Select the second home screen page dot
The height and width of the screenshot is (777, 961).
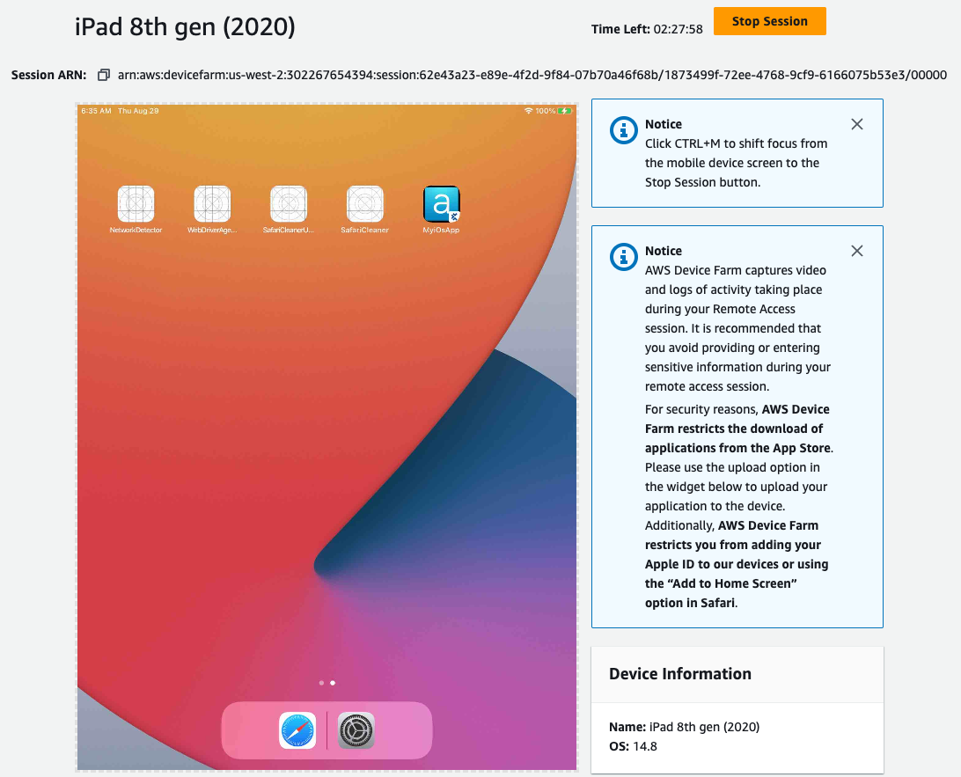coord(333,683)
